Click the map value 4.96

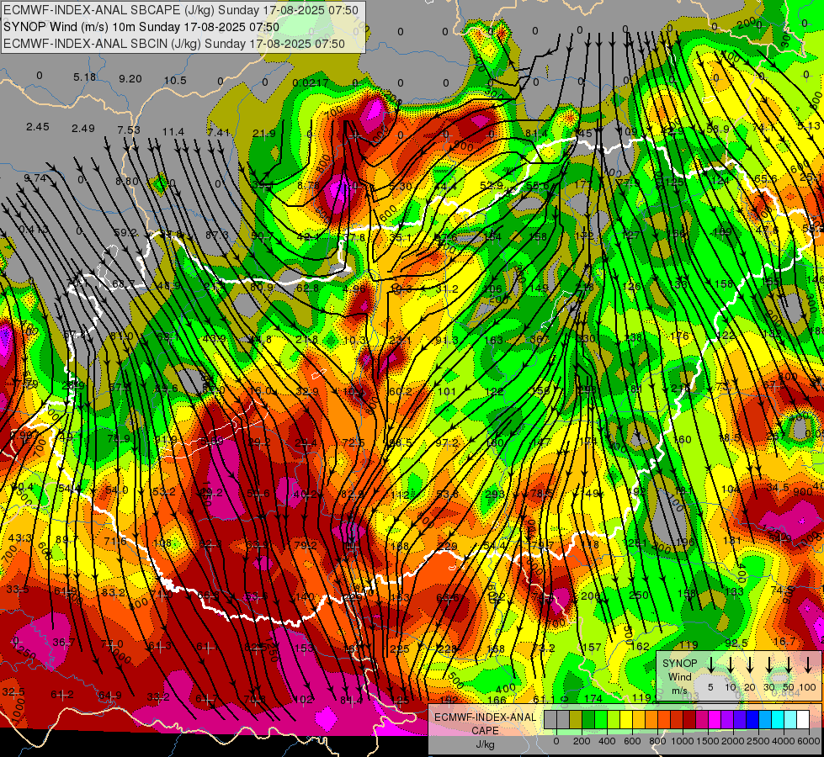354,289
